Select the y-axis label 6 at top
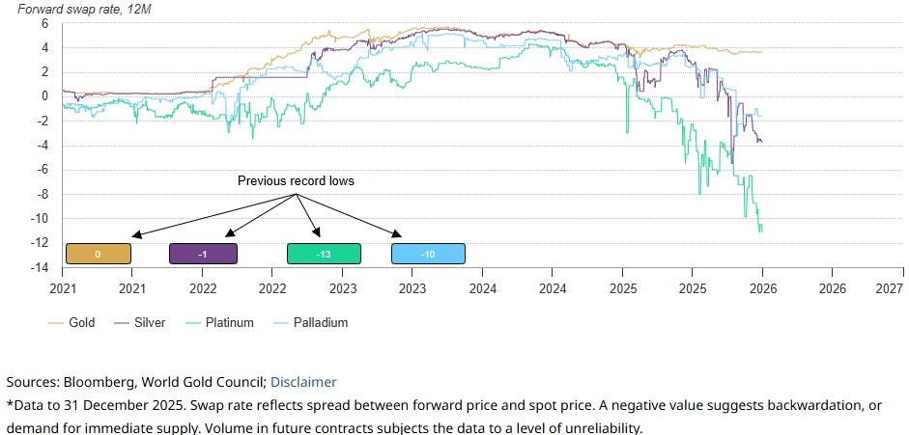 tap(44, 23)
